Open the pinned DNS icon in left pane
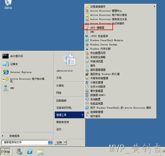 pos(6,88)
